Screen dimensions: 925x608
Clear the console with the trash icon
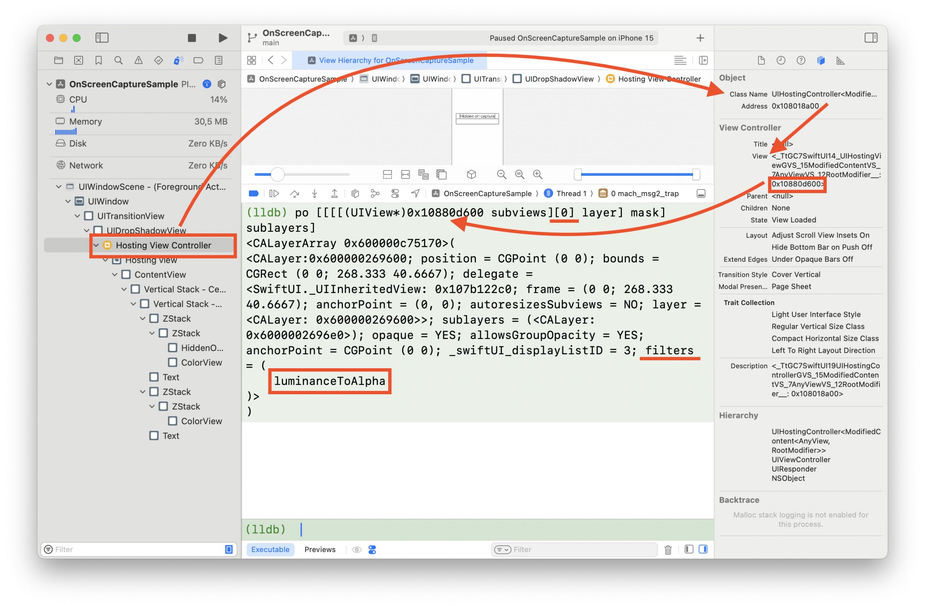[668, 550]
